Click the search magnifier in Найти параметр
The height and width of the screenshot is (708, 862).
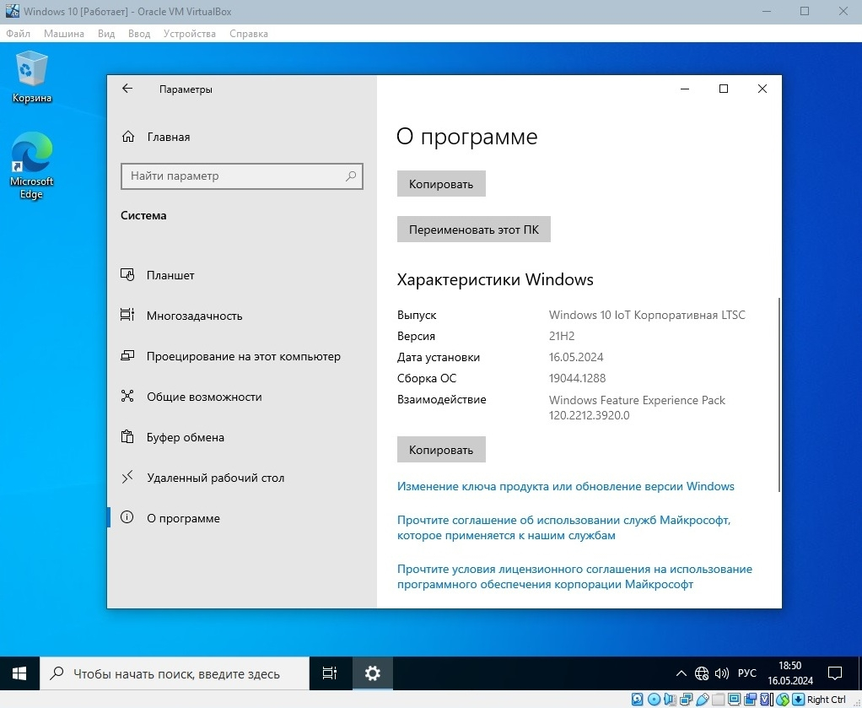351,176
